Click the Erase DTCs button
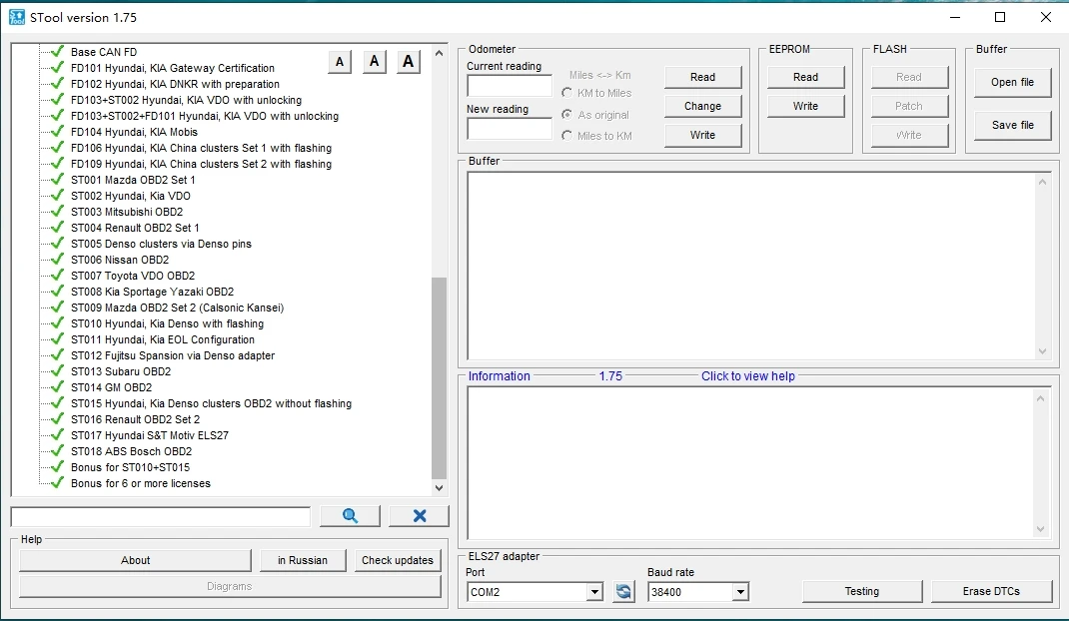 [991, 591]
